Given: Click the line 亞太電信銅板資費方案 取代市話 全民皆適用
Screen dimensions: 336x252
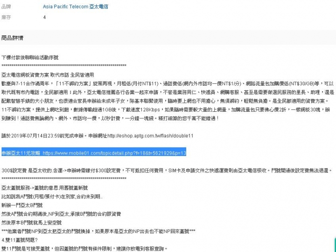Looking at the screenshot, I should click(48, 75).
